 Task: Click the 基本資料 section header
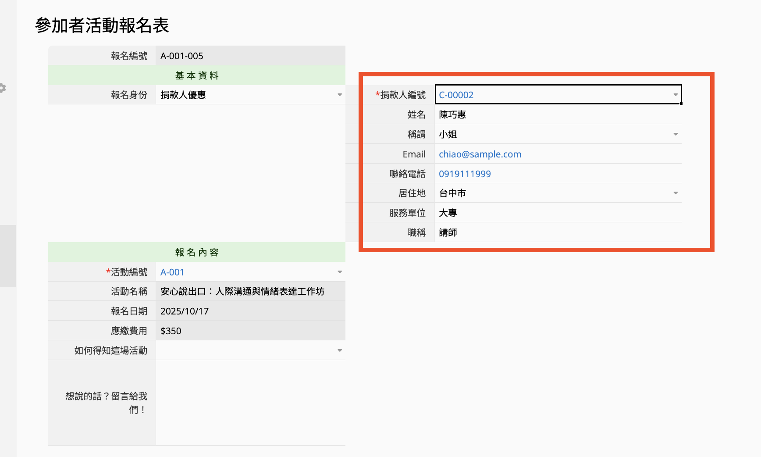coord(197,75)
